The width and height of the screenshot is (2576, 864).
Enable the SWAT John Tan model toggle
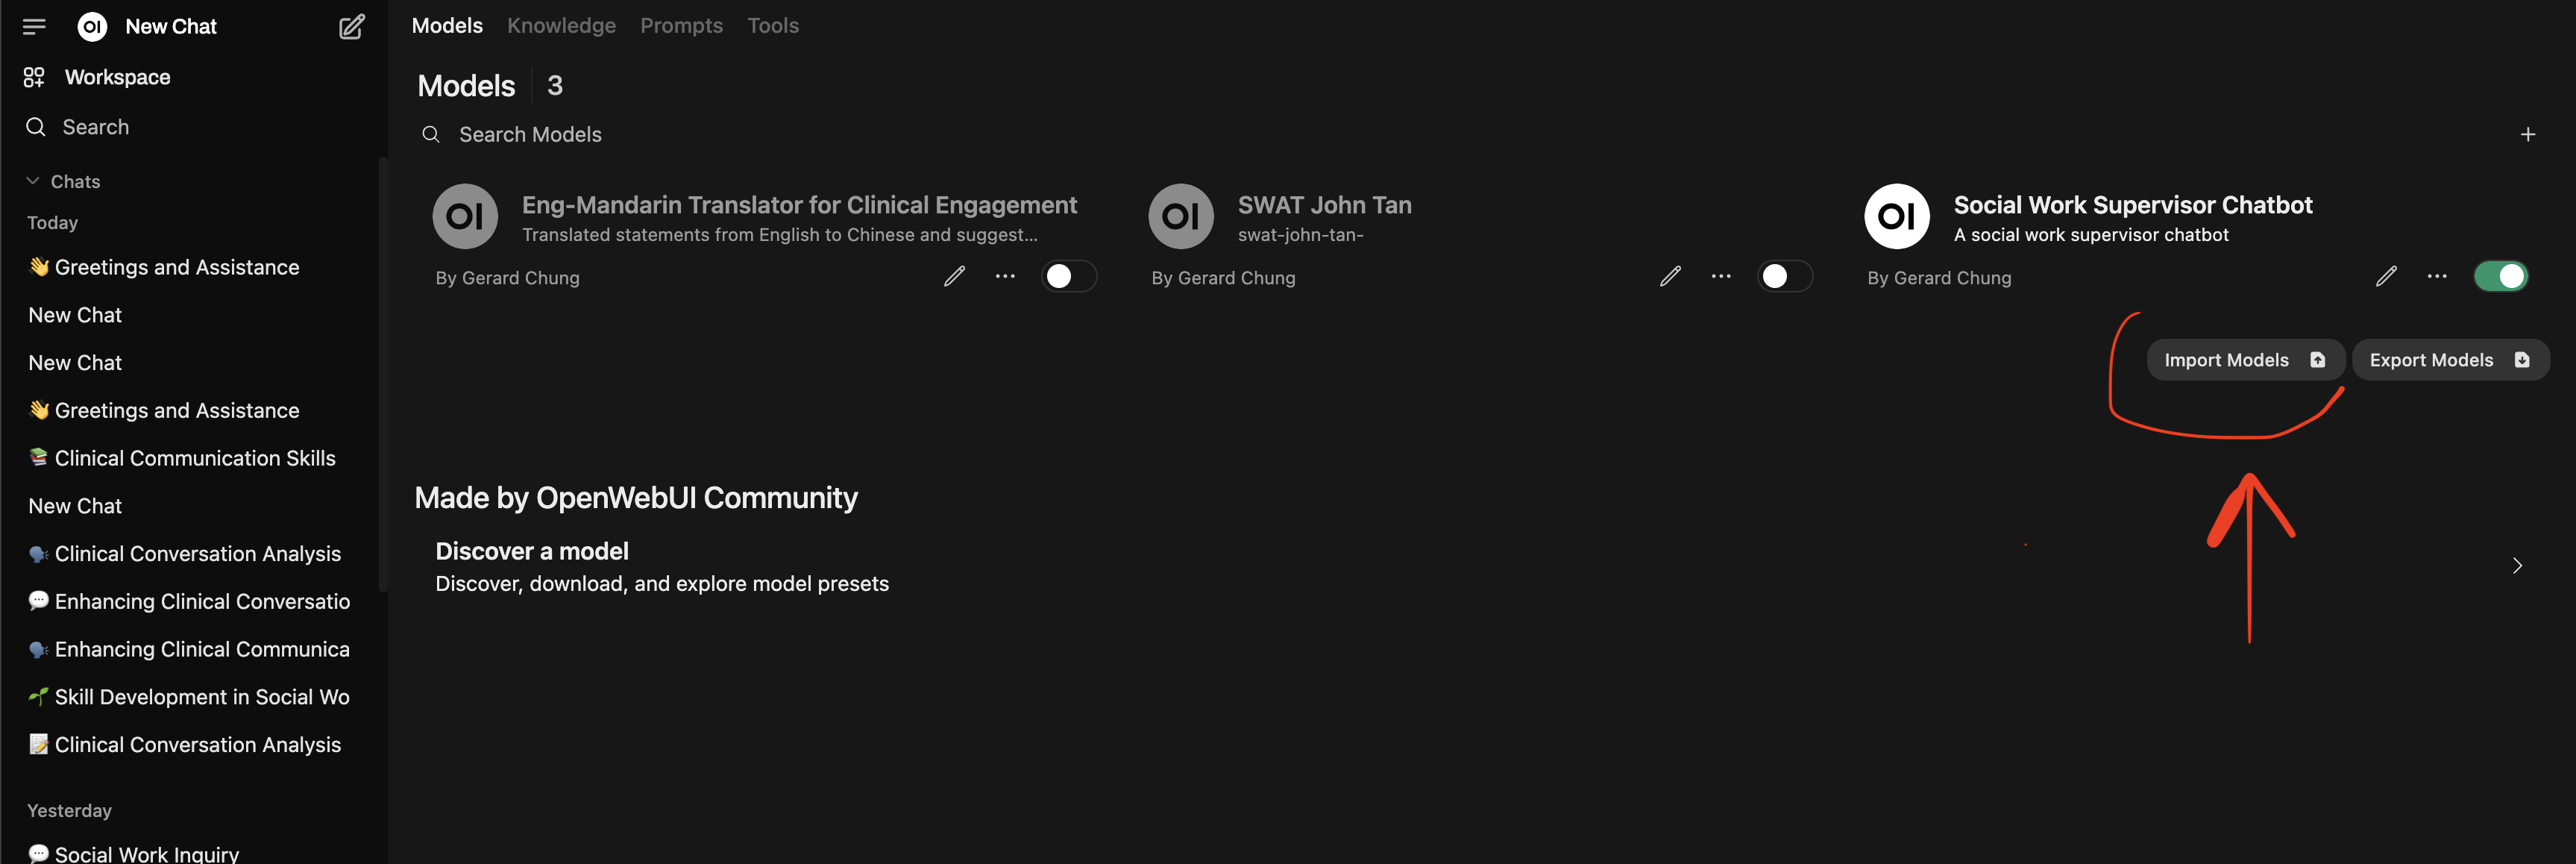click(1785, 276)
